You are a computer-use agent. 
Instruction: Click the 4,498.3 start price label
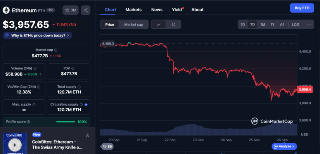point(108,43)
